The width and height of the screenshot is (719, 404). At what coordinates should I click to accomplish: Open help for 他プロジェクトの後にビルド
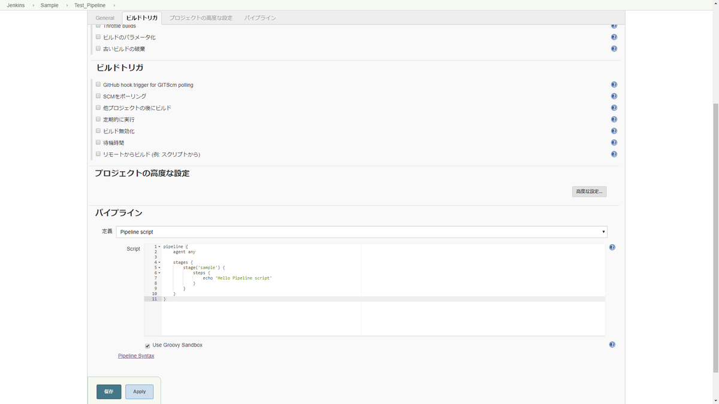pyautogui.click(x=614, y=108)
